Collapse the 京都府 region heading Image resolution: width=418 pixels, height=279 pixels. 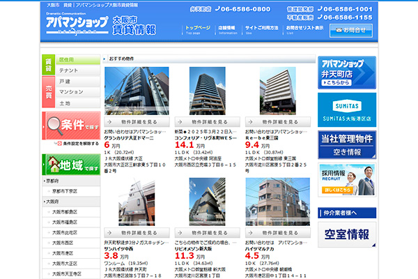point(71,181)
